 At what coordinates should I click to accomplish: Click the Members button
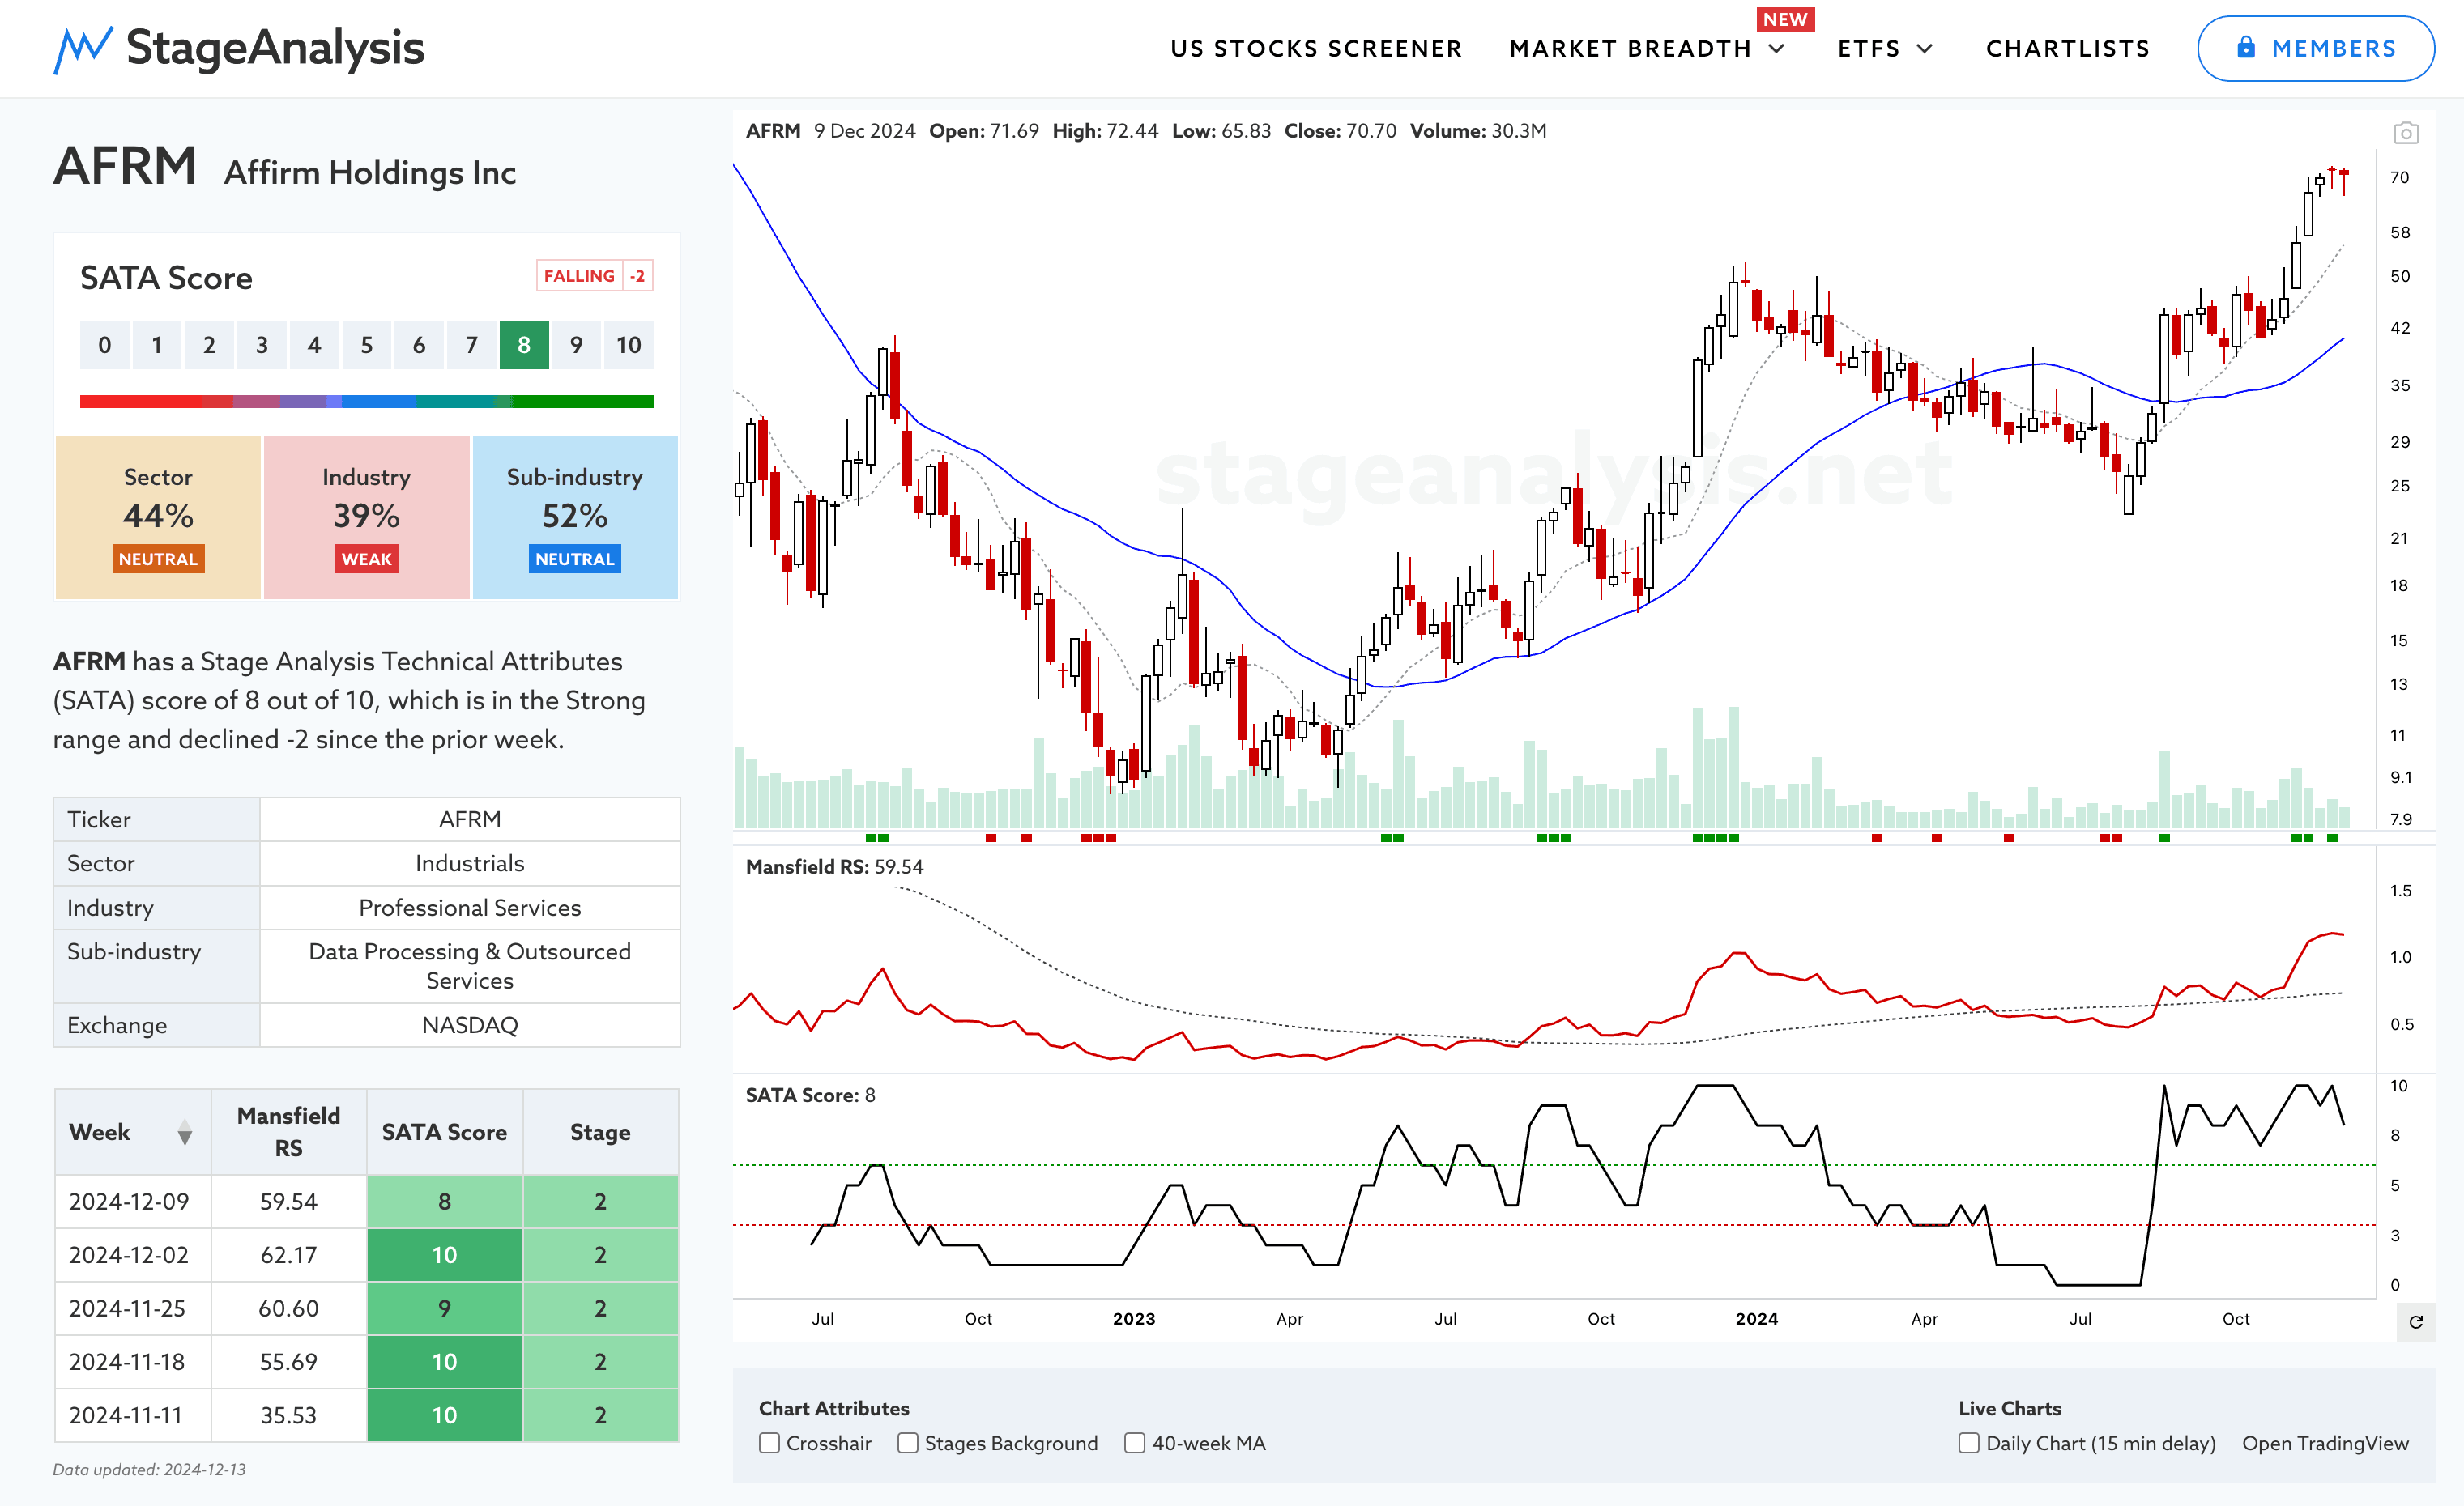(x=2315, y=48)
